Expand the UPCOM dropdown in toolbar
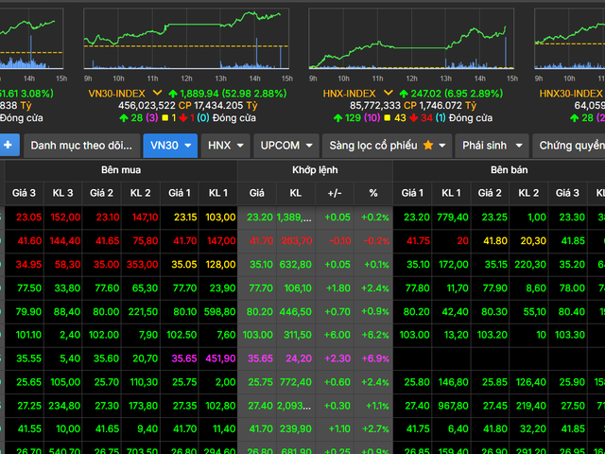This screenshot has width=605, height=454. pos(285,146)
